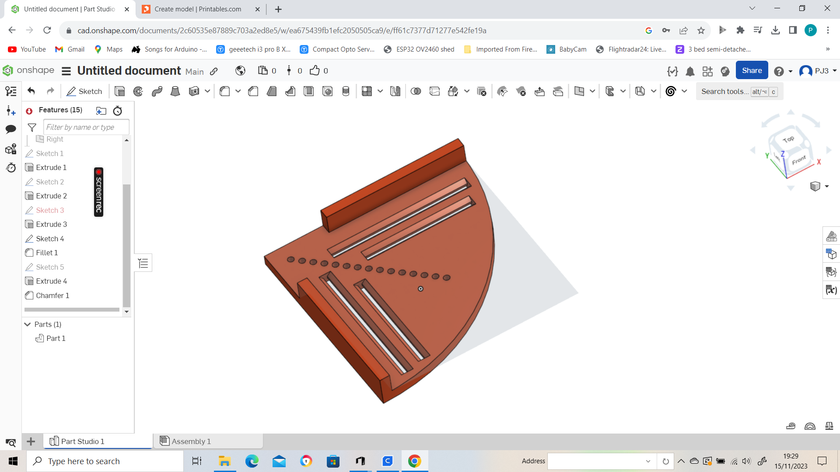Start a new Sketch
Image resolution: width=840 pixels, height=472 pixels.
84,91
